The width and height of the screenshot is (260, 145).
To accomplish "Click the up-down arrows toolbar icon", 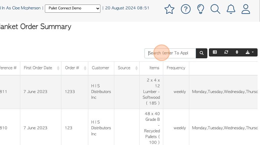I will pos(237,52).
